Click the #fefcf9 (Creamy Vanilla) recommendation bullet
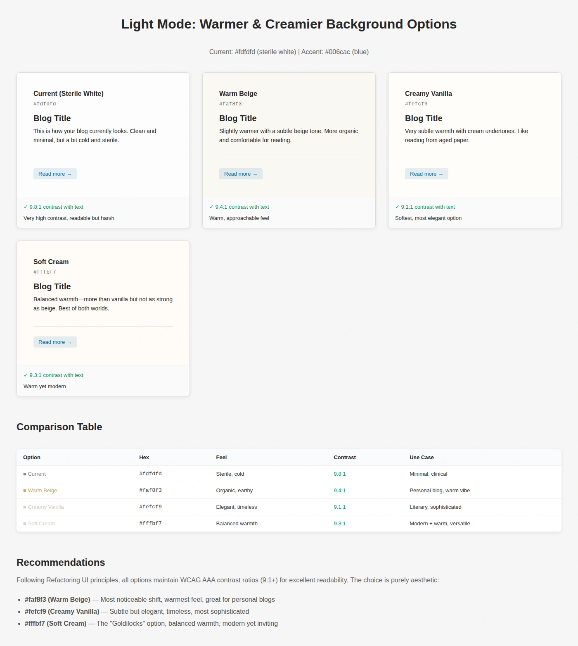578x646 pixels. [62, 611]
